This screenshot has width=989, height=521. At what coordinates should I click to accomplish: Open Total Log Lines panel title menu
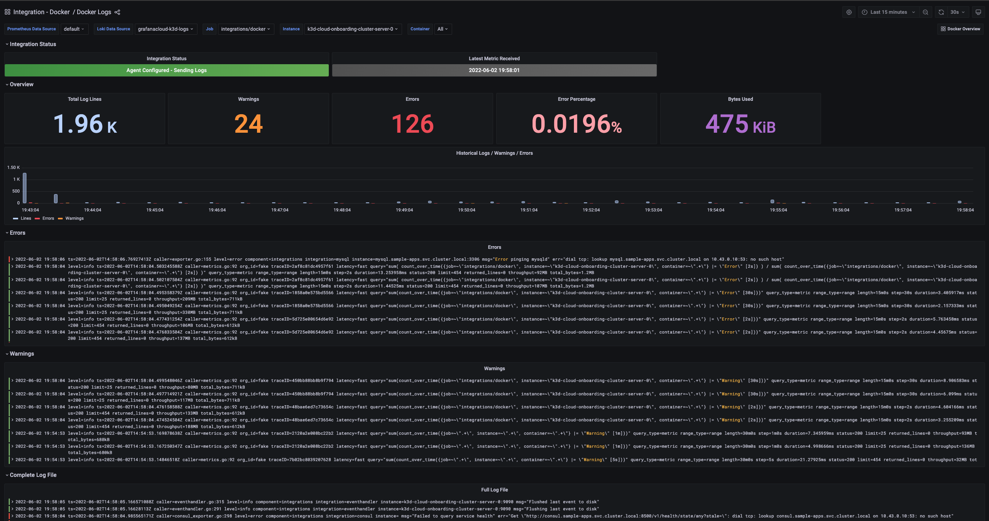pyautogui.click(x=84, y=99)
